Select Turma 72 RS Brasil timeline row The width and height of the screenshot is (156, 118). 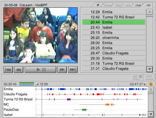18,99
